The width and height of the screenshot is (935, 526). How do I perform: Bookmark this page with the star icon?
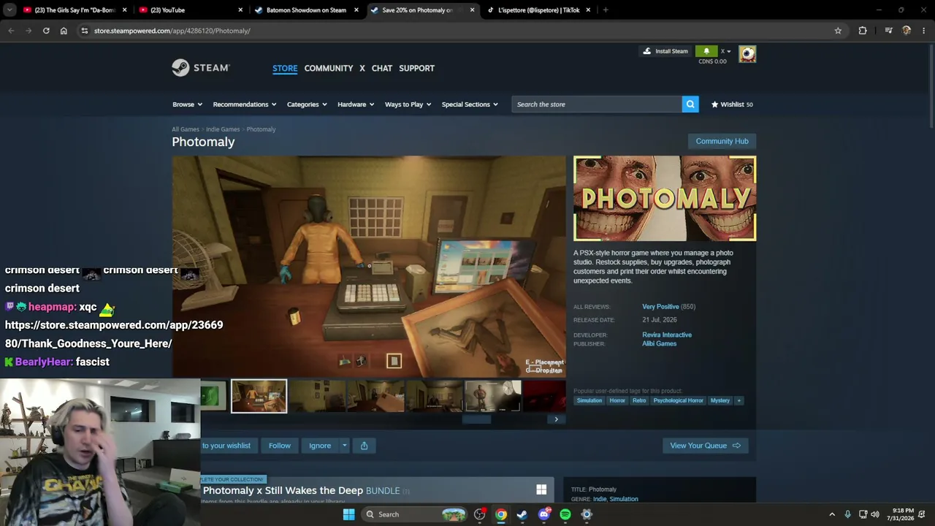click(838, 31)
